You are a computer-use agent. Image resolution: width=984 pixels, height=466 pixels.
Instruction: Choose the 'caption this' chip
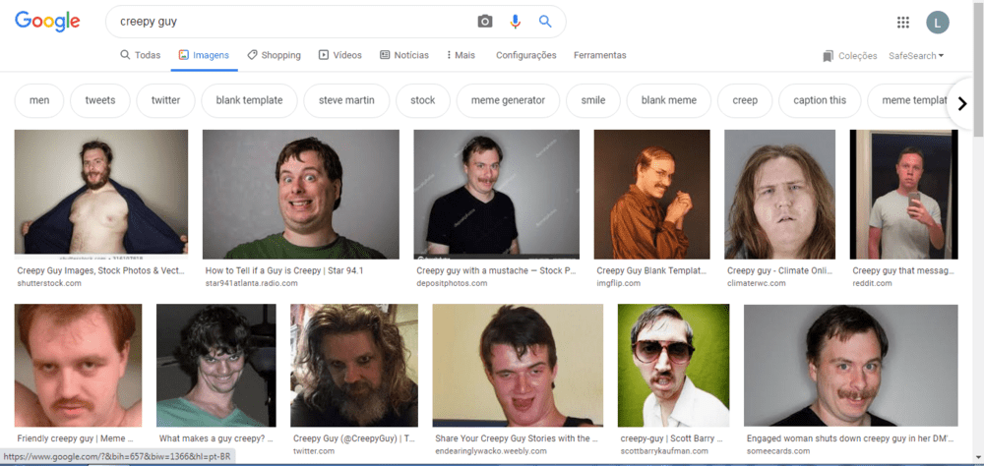(820, 100)
